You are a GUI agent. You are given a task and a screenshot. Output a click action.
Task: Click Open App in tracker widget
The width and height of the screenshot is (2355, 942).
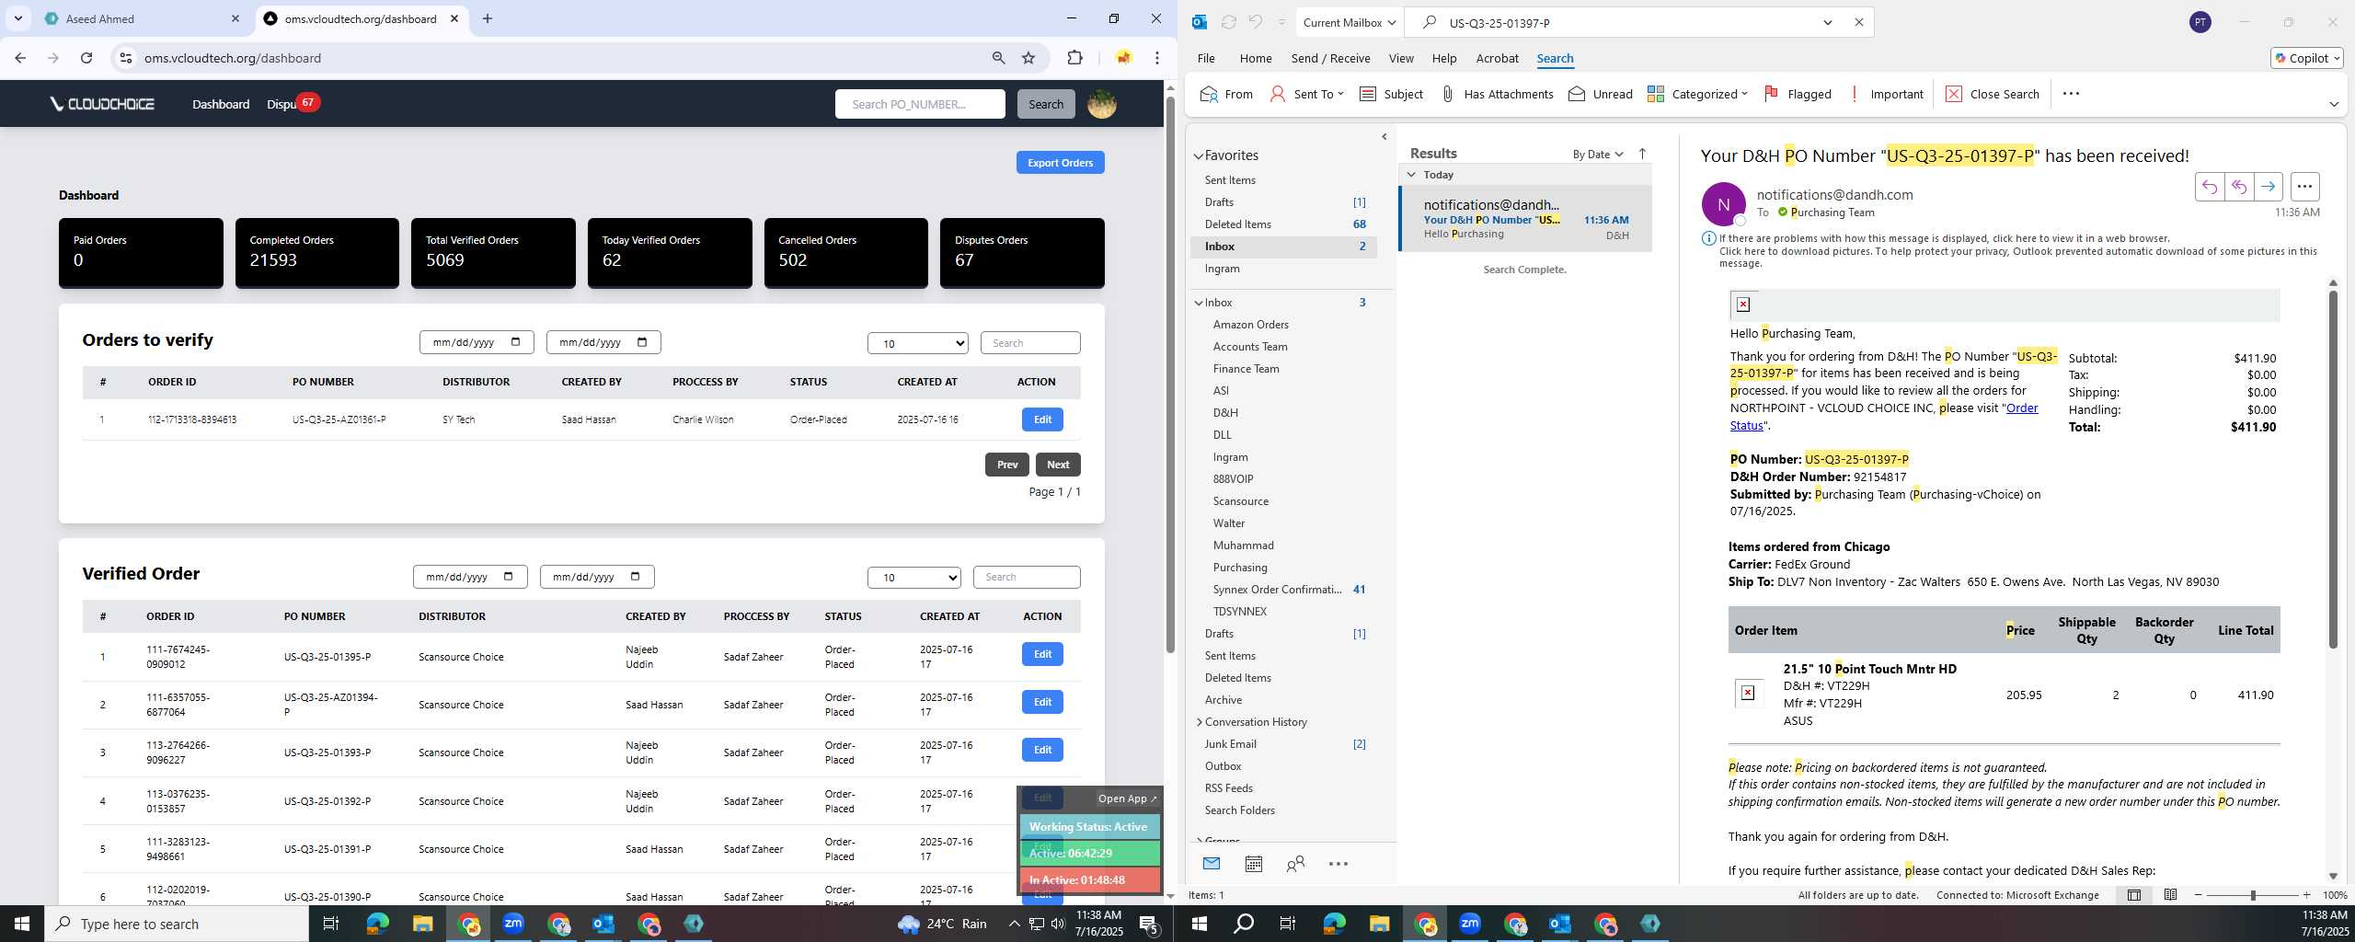1127,798
